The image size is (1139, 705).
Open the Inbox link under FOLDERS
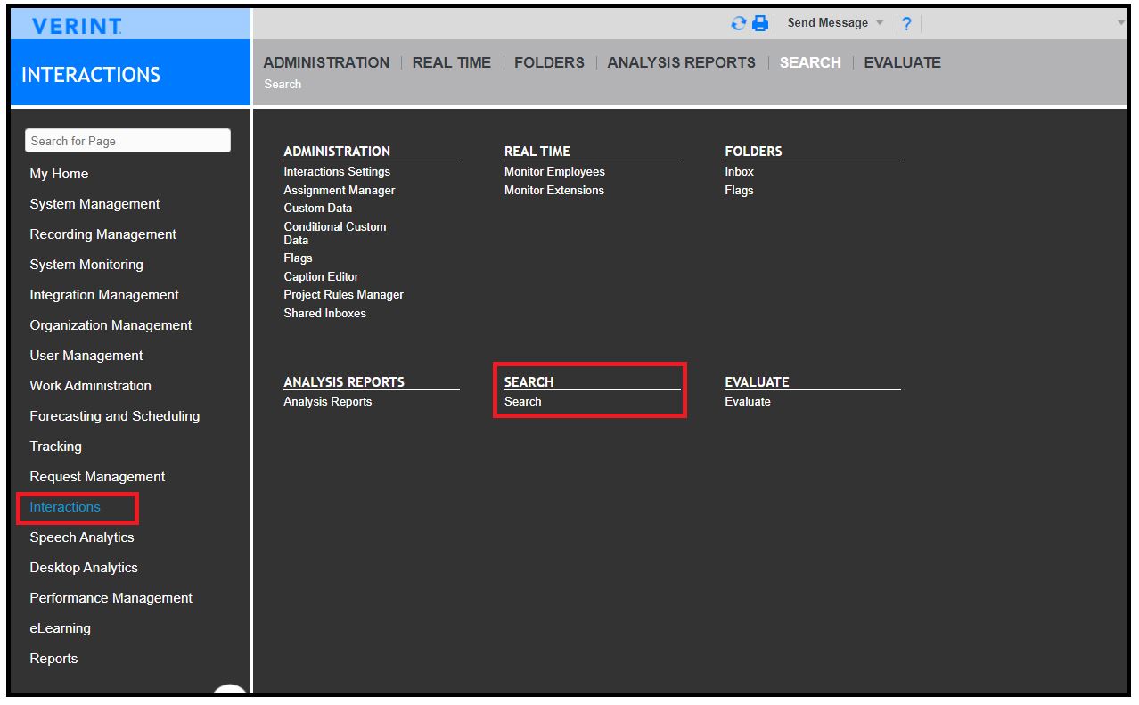(x=740, y=172)
